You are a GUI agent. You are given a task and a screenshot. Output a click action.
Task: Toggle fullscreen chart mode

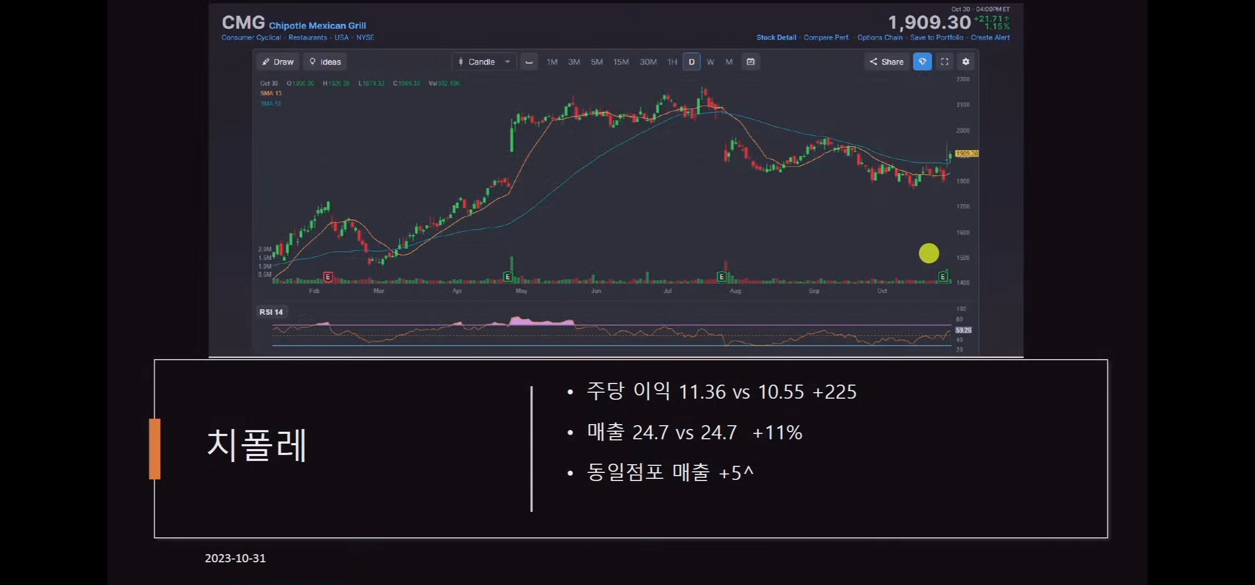pos(945,62)
